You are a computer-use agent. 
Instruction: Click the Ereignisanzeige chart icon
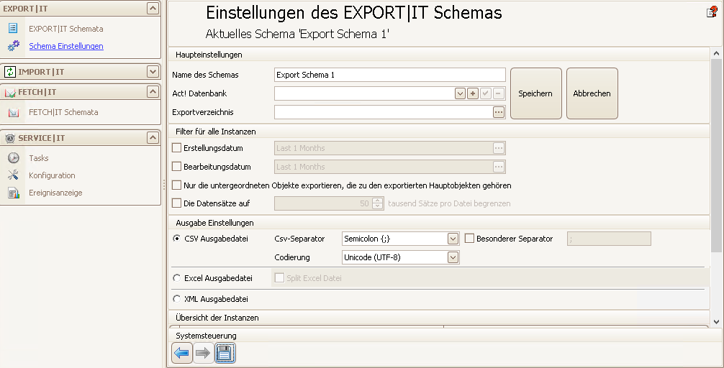(14, 193)
